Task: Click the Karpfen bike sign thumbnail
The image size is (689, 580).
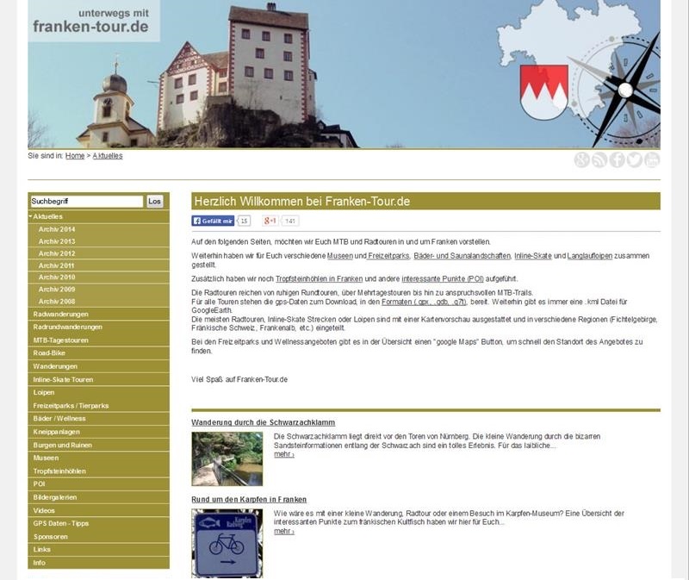Action: [227, 543]
